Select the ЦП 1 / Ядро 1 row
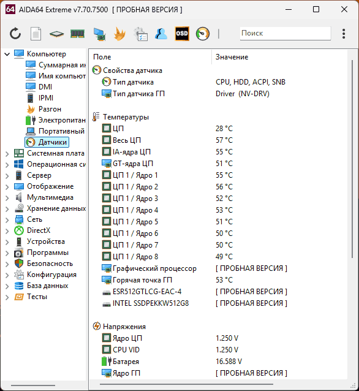Viewport: 359px width, 391px height. pyautogui.click(x=219, y=175)
